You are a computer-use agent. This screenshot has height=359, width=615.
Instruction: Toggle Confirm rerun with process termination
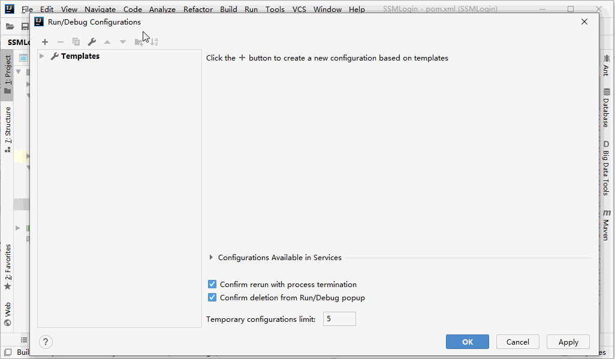pos(212,284)
